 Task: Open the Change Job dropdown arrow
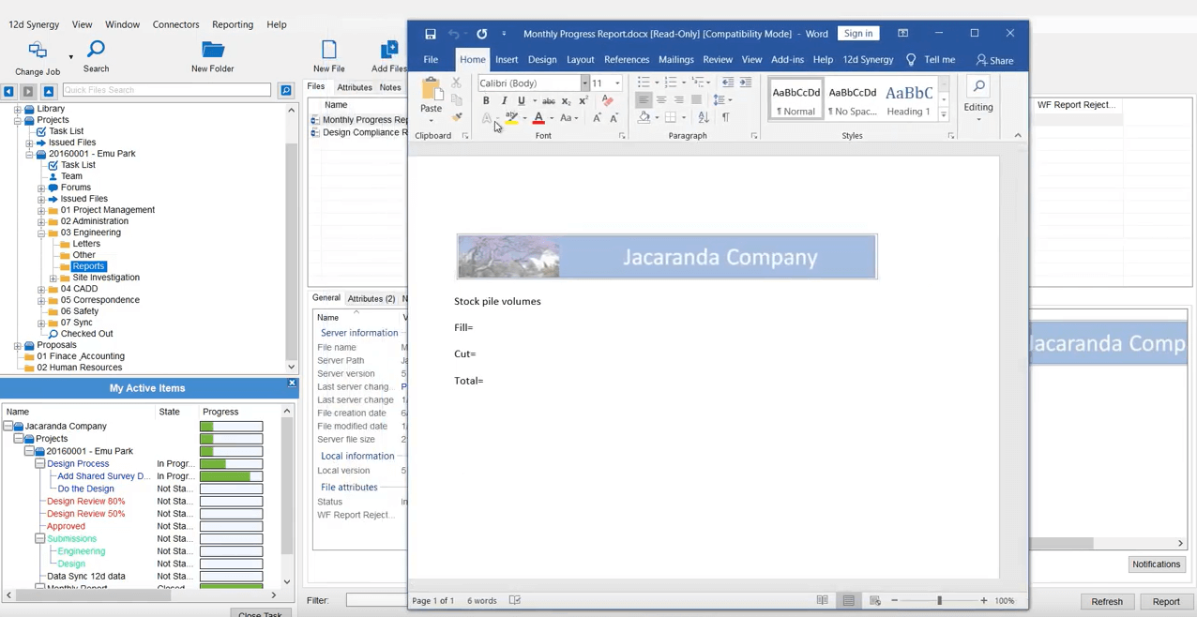(x=70, y=56)
